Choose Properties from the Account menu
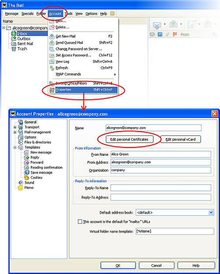 click(x=83, y=90)
